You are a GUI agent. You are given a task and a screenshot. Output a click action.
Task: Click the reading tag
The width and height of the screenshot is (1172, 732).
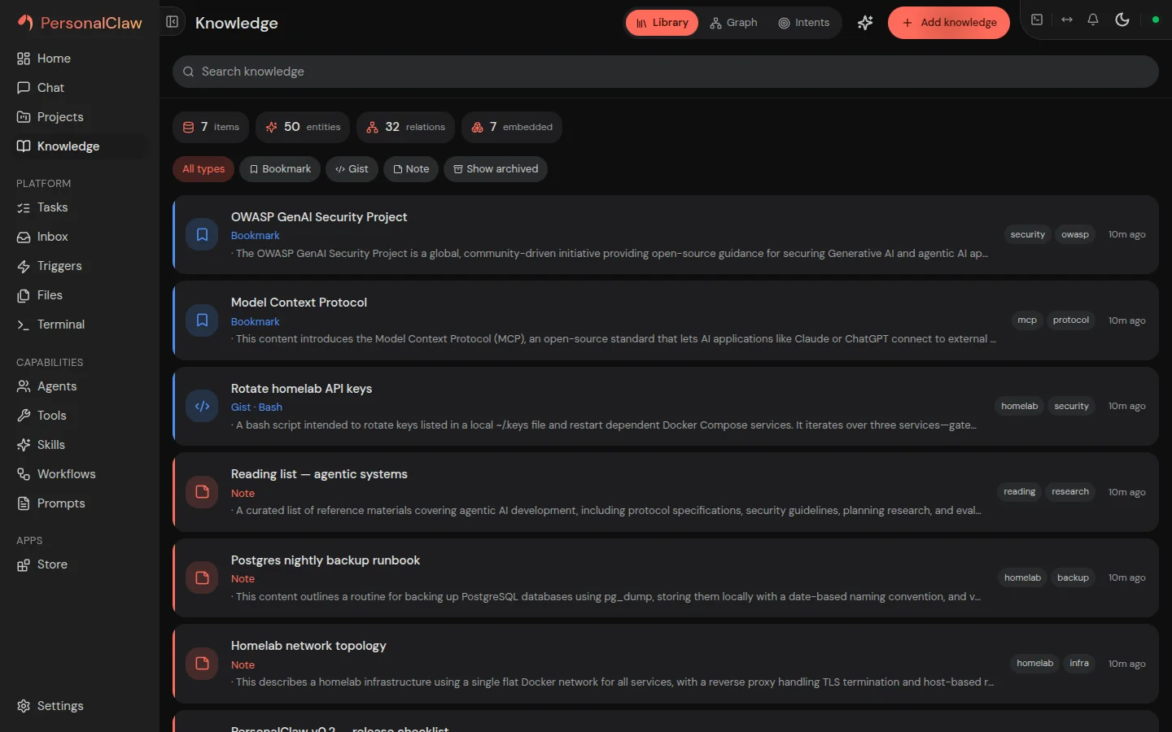[x=1019, y=492]
